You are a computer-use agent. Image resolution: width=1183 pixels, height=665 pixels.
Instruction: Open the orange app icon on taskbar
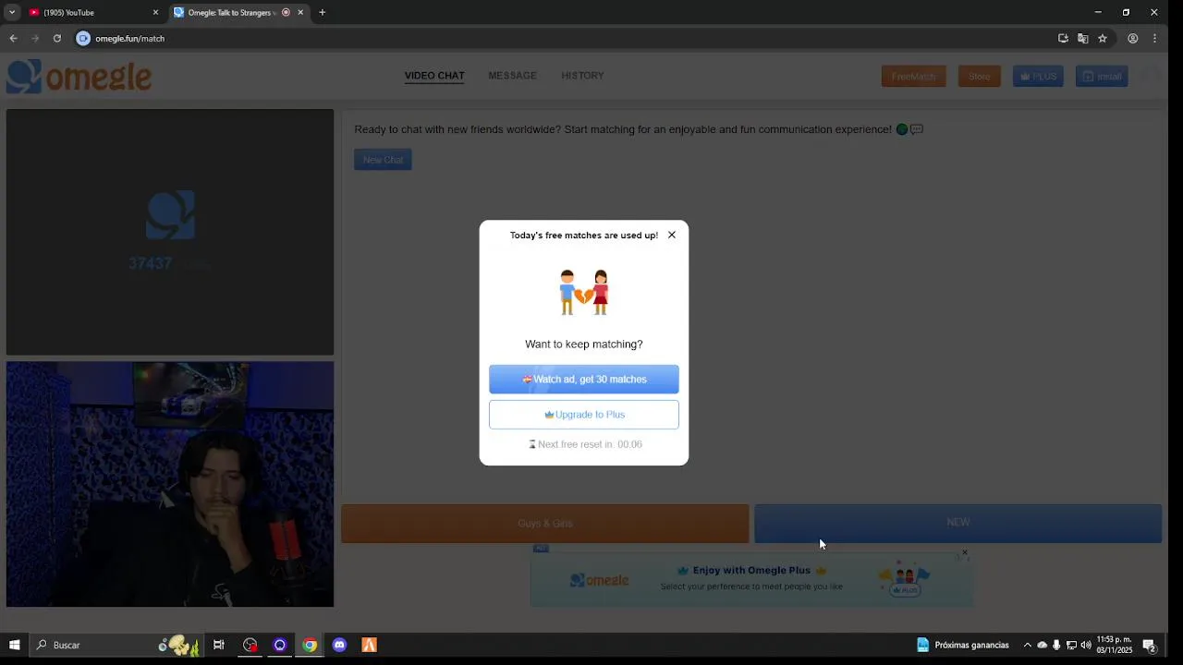click(x=369, y=646)
